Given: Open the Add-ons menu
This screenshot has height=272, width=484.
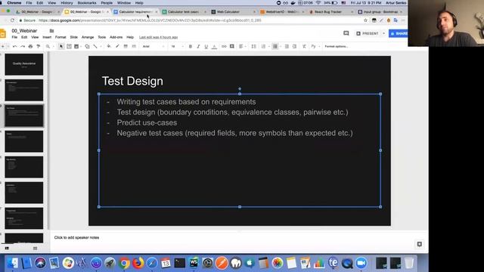Looking at the screenshot, I should tap(116, 37).
